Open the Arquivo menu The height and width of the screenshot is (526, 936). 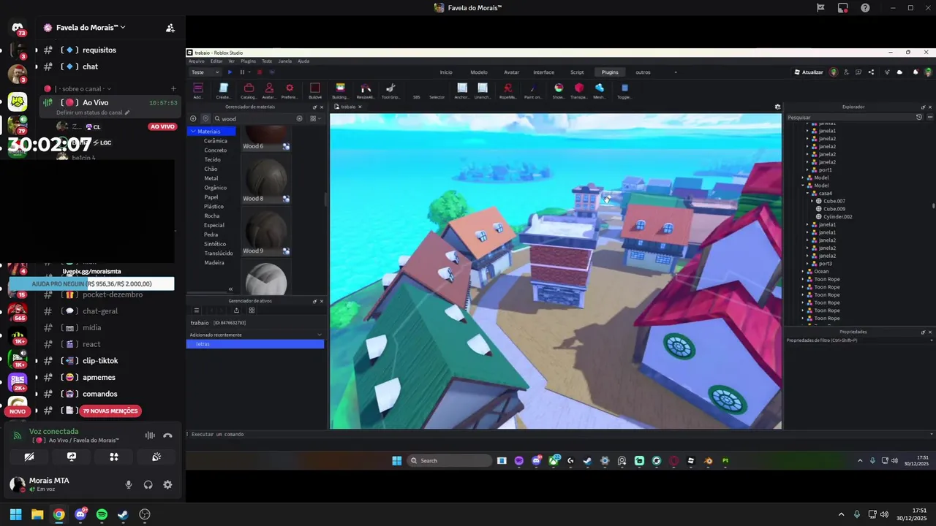click(x=197, y=61)
